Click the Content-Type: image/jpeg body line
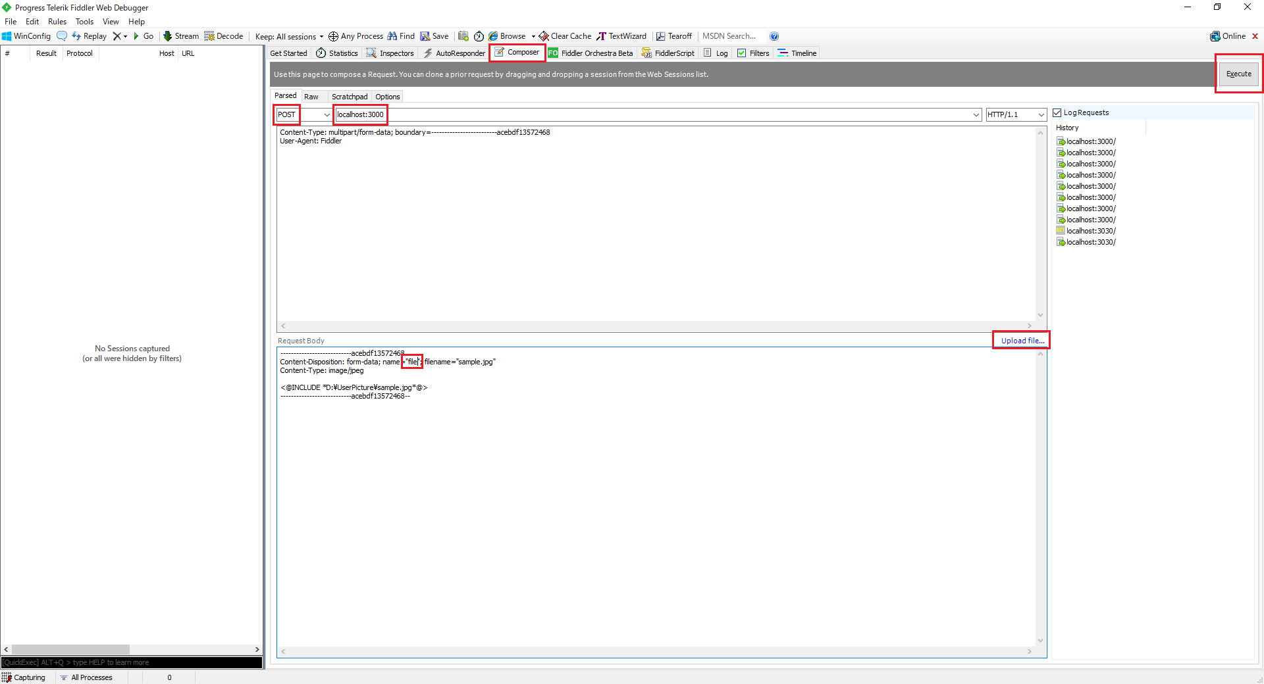The image size is (1264, 684). coord(322,370)
